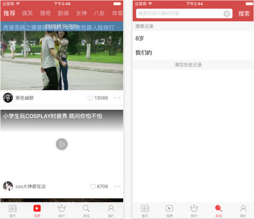This screenshot has height=219, width=254.
Task: Clear the search field with the X icon
Action: (226, 14)
